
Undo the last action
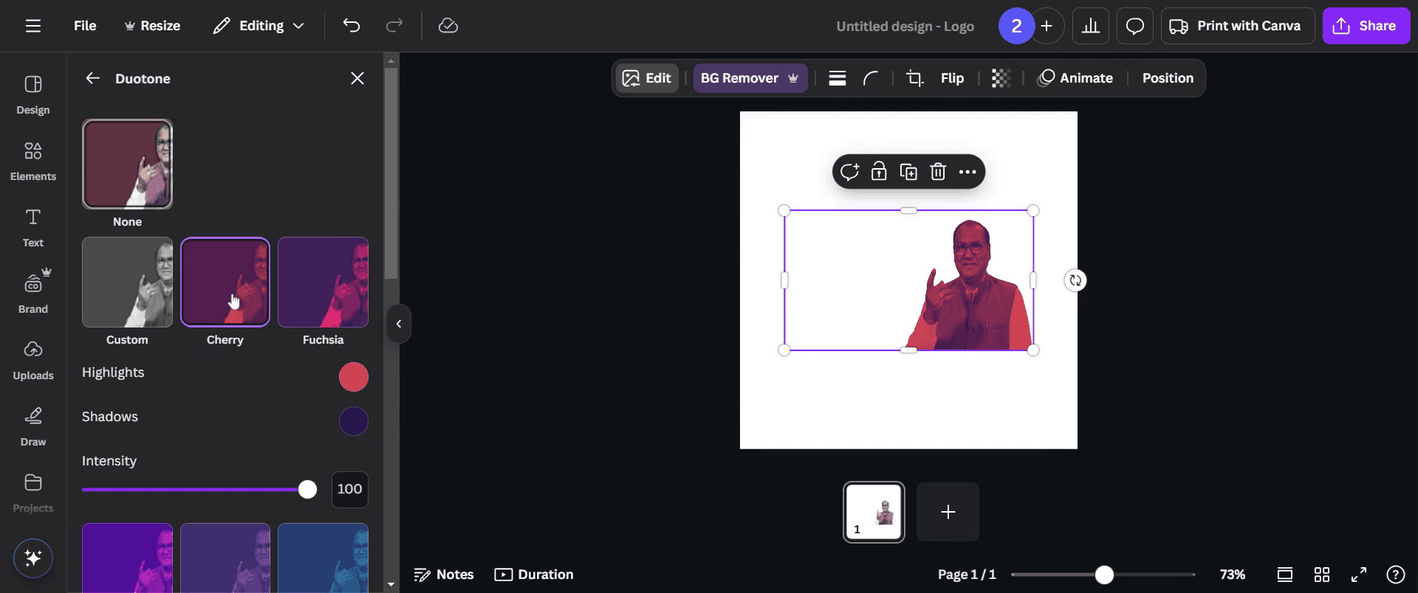point(352,26)
